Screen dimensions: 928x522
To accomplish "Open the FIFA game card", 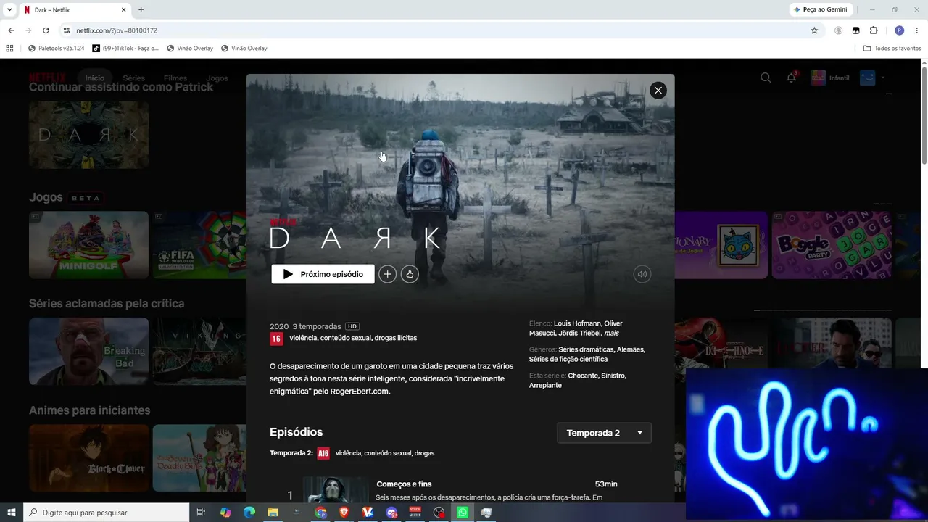I will [x=199, y=245].
